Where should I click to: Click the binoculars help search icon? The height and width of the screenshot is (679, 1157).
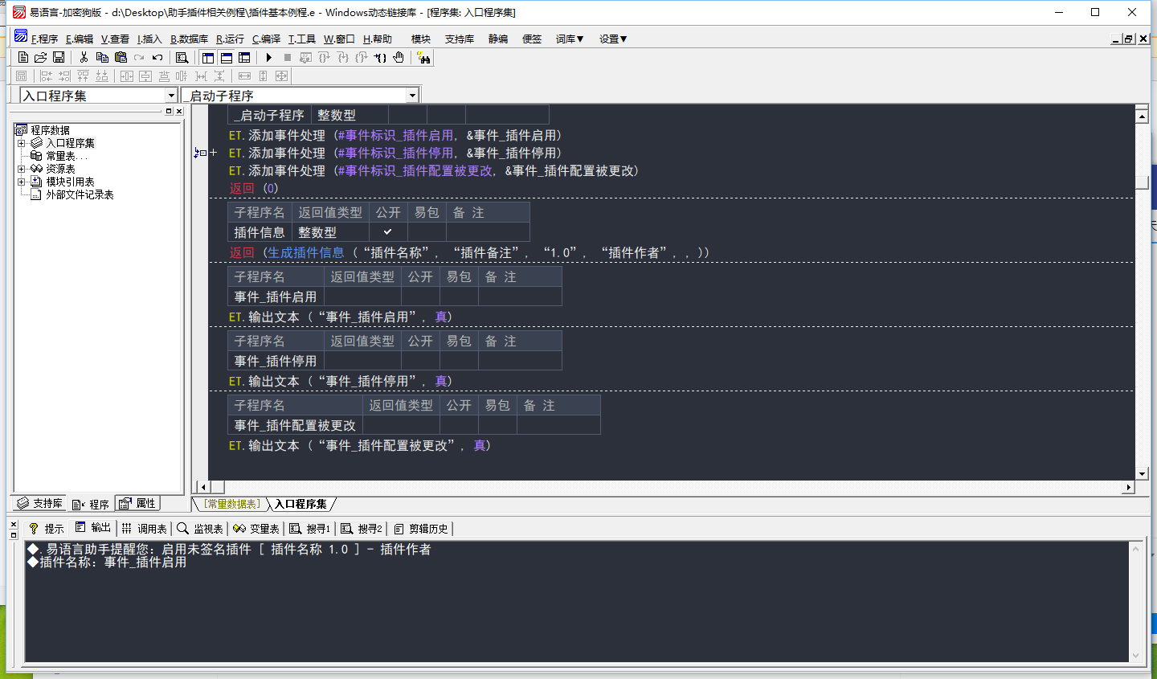coord(423,58)
